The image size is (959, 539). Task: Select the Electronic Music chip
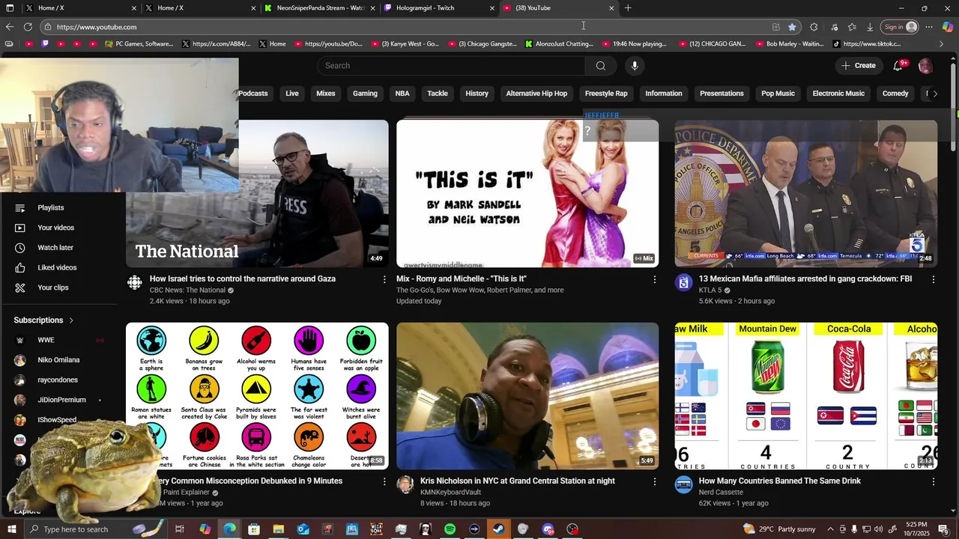(838, 94)
